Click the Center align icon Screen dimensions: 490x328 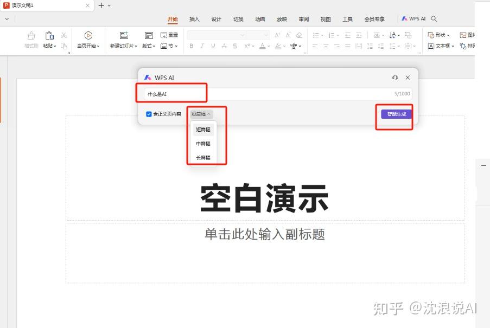click(326, 46)
